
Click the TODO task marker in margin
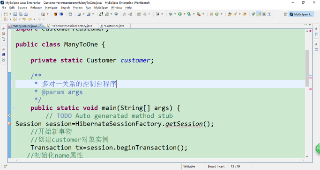click(9, 115)
